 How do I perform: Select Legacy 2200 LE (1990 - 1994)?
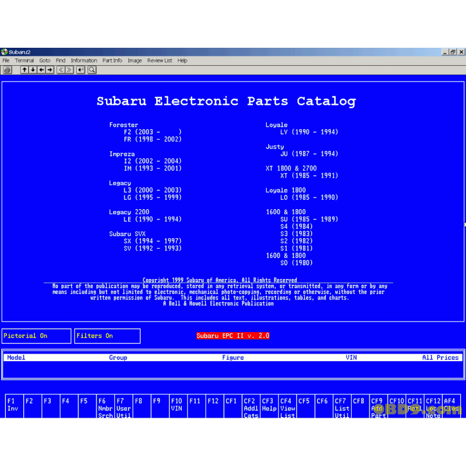[x=153, y=220]
